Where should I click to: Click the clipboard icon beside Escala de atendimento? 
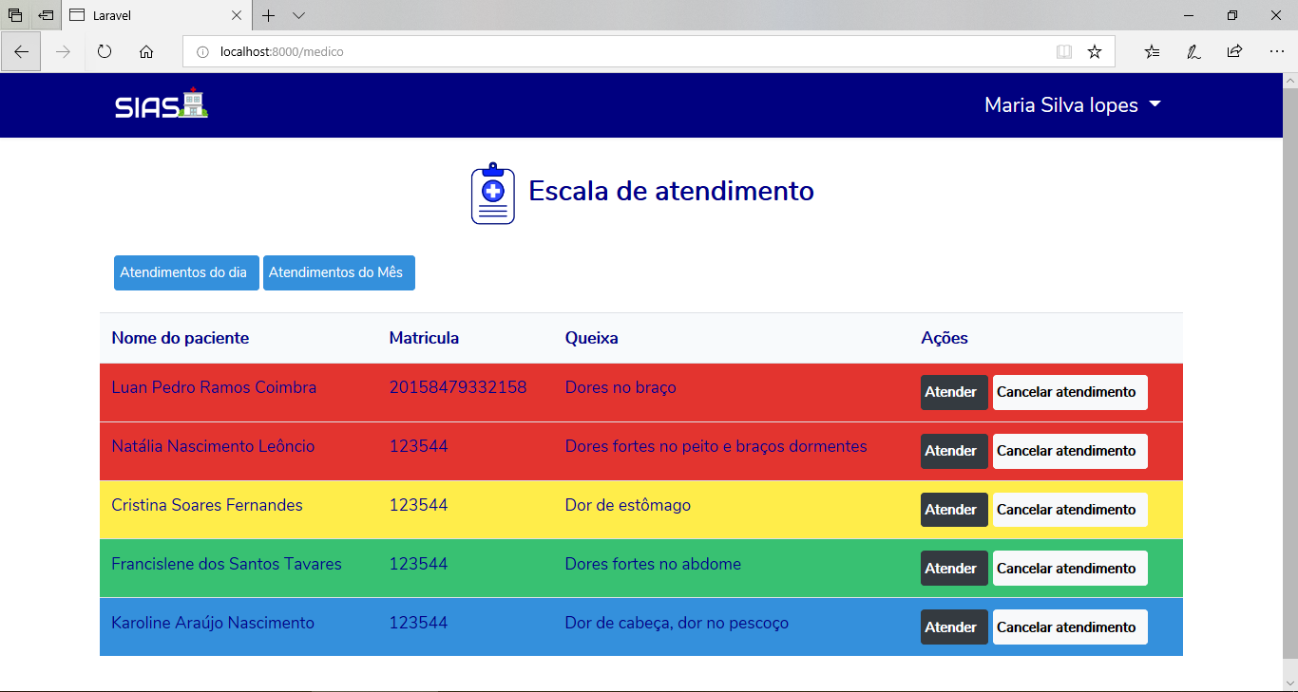point(492,194)
